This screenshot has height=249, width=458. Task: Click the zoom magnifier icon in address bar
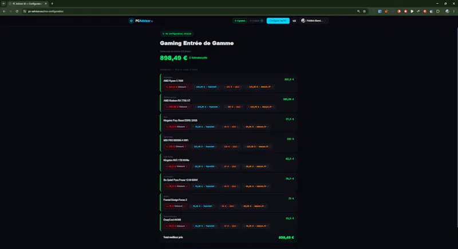(358, 11)
